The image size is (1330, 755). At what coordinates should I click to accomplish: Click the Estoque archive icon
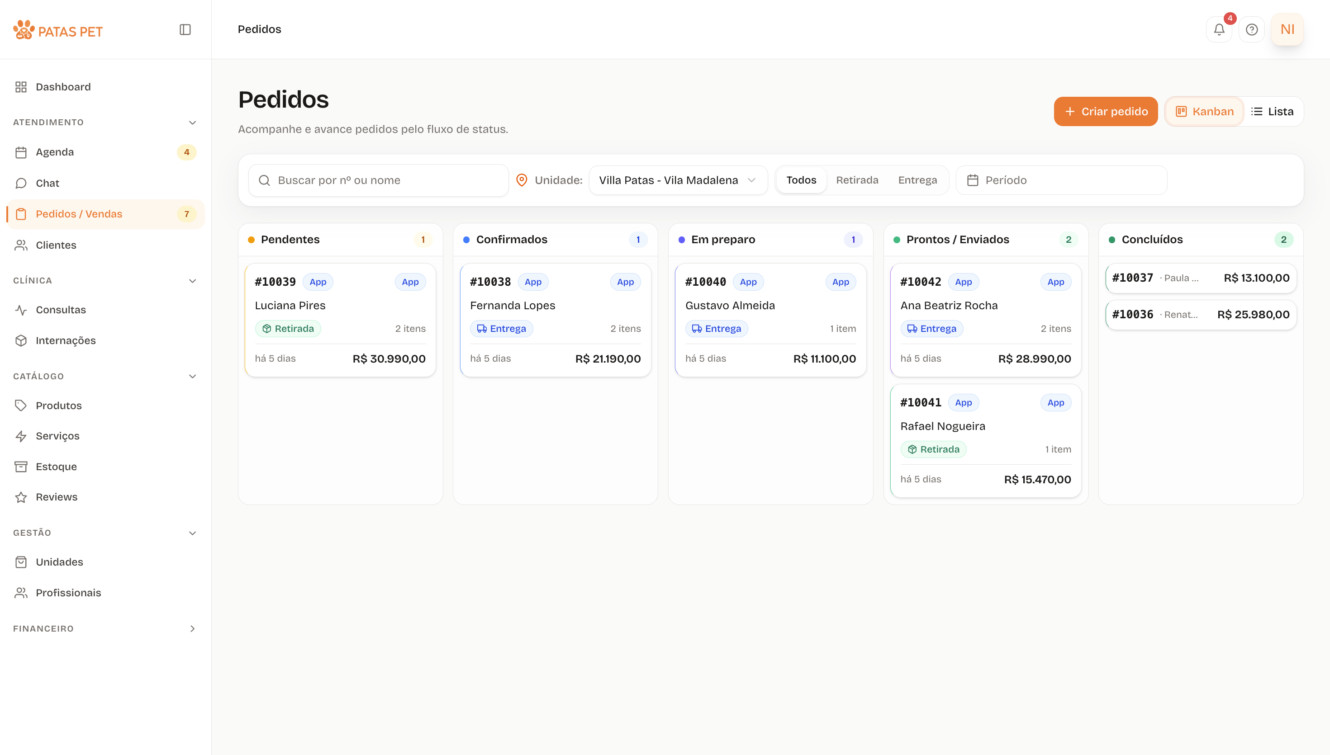[21, 467]
